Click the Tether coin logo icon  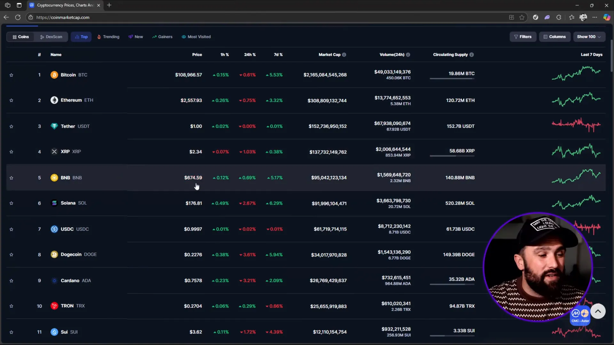click(54, 126)
